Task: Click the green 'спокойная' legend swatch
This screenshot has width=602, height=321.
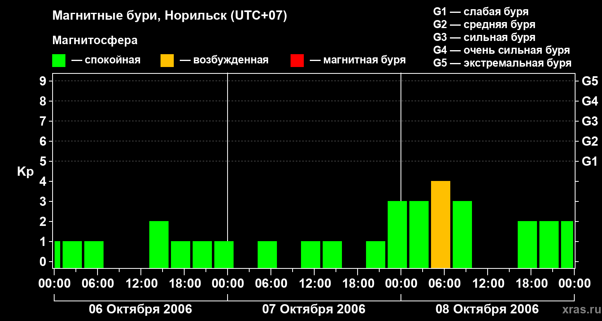Action: pos(59,61)
